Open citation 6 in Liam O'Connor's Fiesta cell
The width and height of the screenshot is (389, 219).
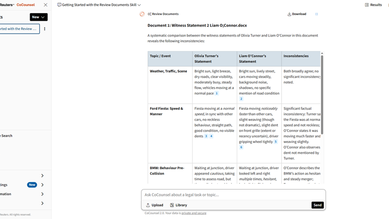point(241,147)
